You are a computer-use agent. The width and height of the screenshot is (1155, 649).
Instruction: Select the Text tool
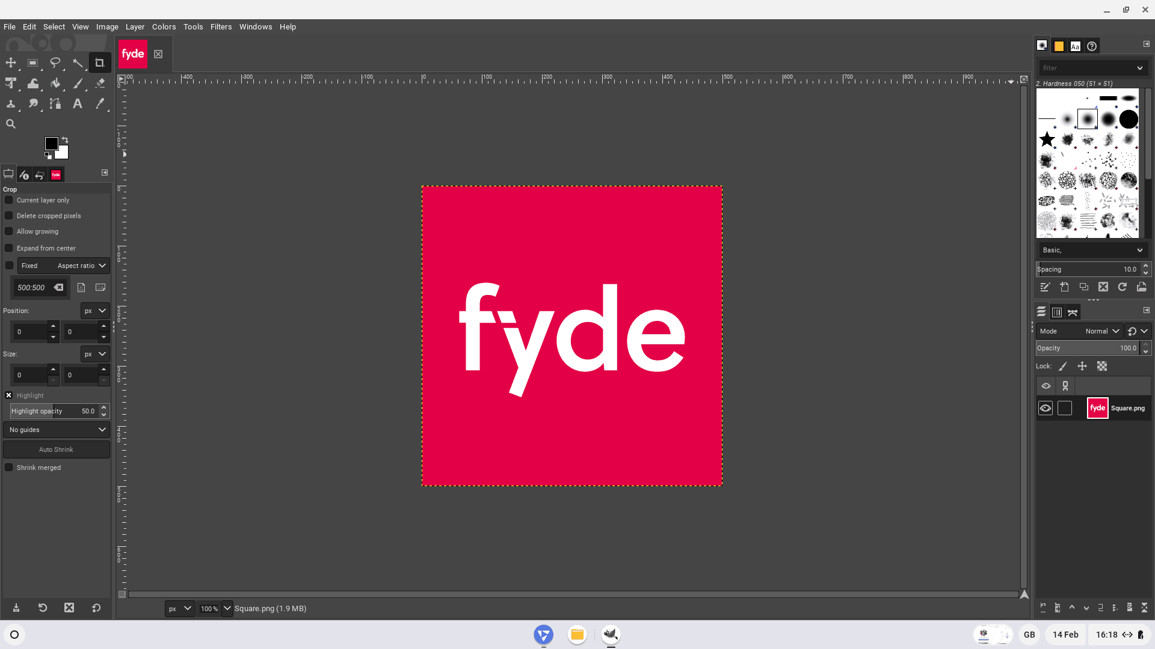tap(78, 104)
